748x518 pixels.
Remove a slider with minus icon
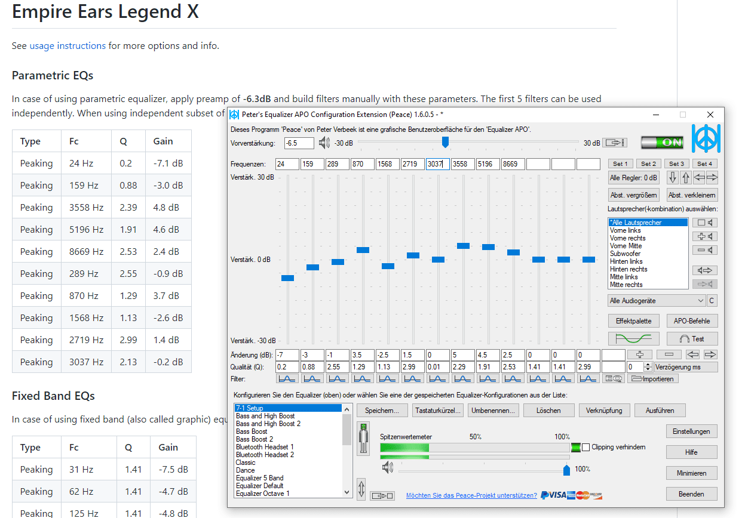coord(670,354)
